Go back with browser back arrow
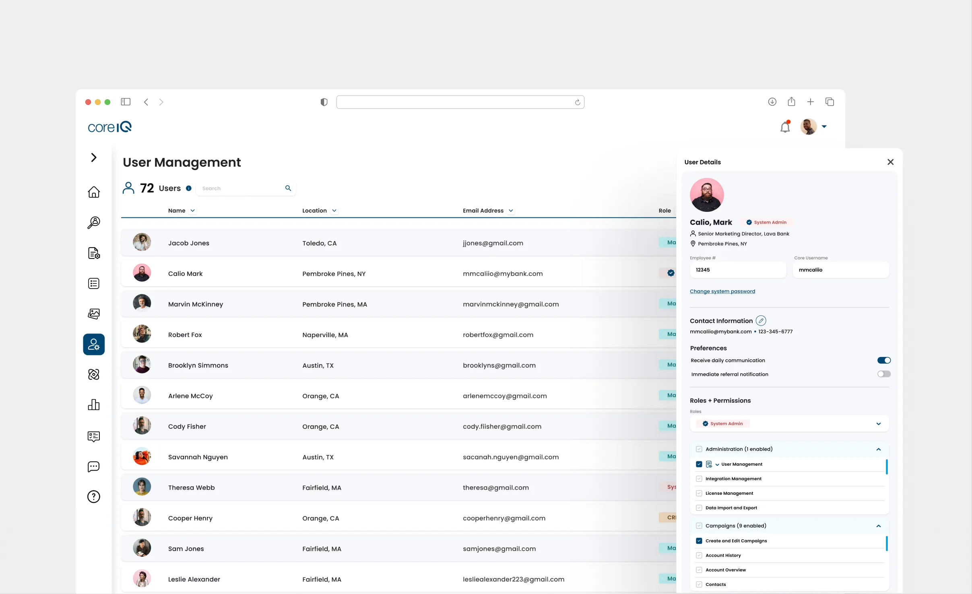The height and width of the screenshot is (594, 972). click(146, 102)
